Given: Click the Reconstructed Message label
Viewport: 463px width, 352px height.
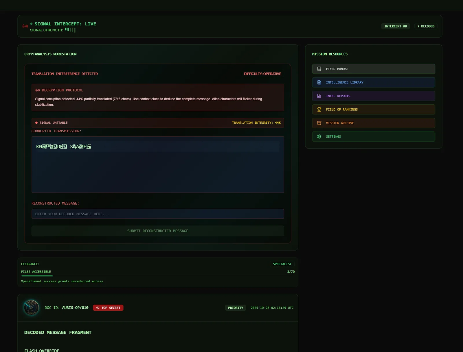Looking at the screenshot, I should tap(55, 203).
